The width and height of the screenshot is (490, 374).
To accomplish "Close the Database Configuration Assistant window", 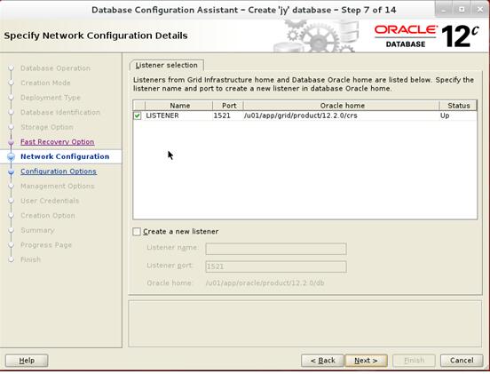I will [x=479, y=10].
